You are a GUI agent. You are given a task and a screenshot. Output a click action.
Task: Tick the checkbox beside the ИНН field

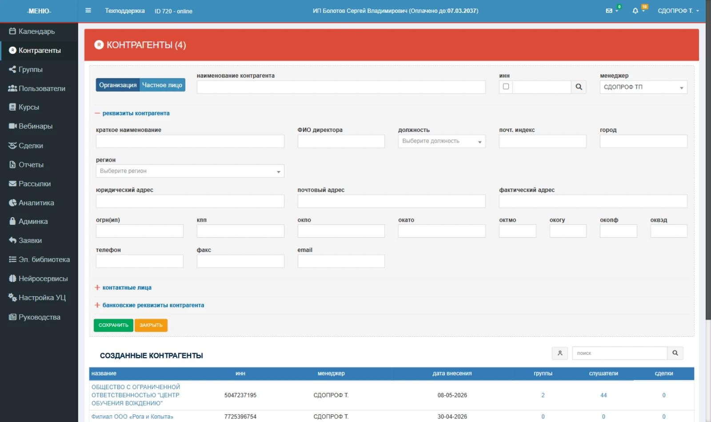pos(506,87)
